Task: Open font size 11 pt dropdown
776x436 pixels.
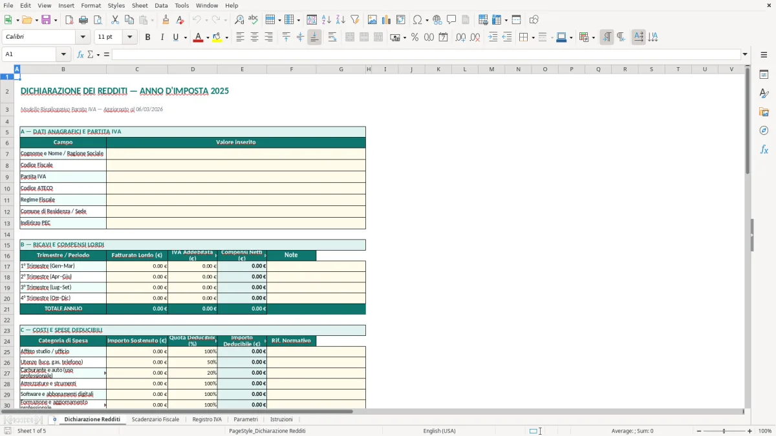Action: coord(130,37)
